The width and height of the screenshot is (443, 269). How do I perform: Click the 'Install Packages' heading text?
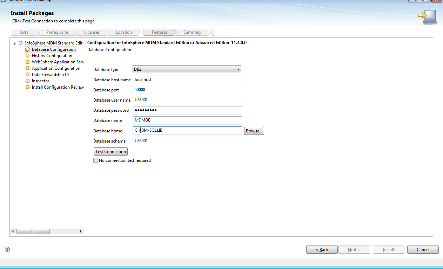click(x=32, y=13)
